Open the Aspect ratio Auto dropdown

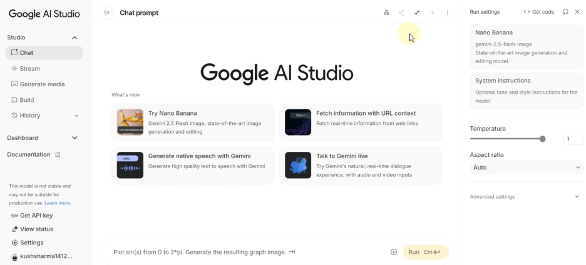click(526, 167)
